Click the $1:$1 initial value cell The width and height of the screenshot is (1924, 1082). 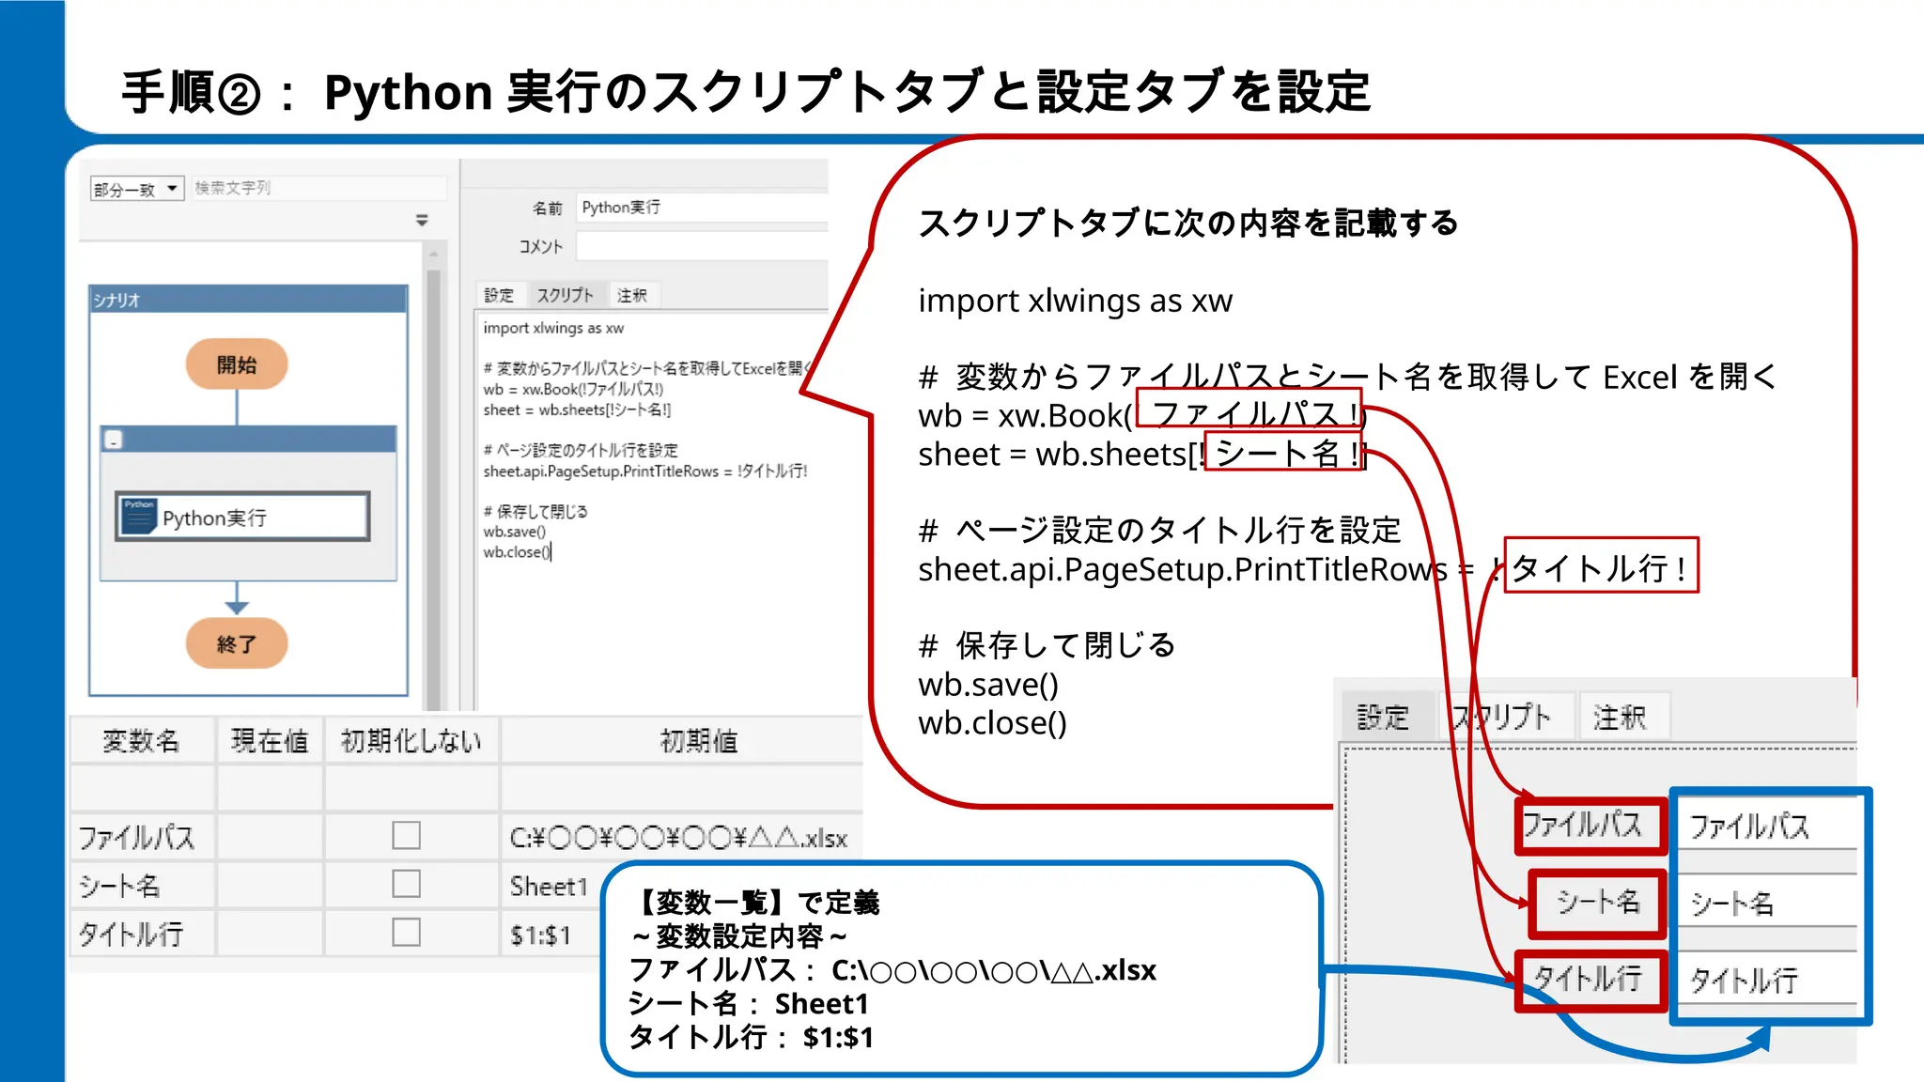tap(551, 934)
